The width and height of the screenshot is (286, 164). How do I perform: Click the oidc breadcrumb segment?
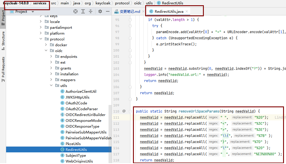pyautogui.click(x=138, y=3)
